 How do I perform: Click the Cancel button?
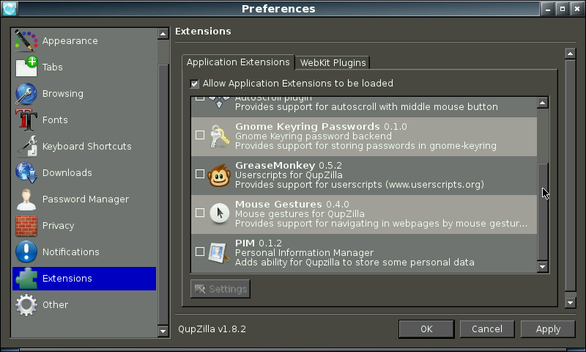(x=487, y=329)
